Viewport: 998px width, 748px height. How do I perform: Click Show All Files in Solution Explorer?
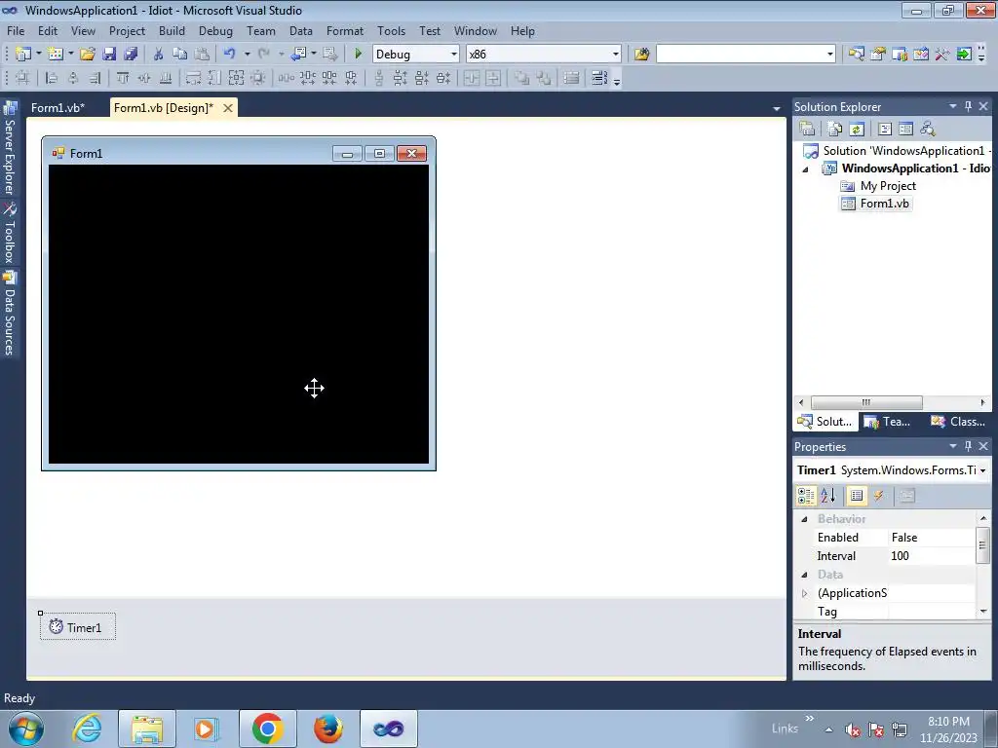[835, 130]
